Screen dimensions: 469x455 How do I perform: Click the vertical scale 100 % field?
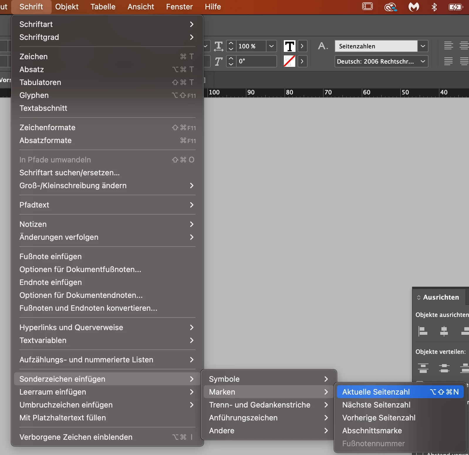(251, 46)
